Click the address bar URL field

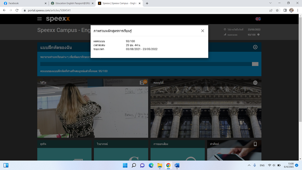pos(129,10)
